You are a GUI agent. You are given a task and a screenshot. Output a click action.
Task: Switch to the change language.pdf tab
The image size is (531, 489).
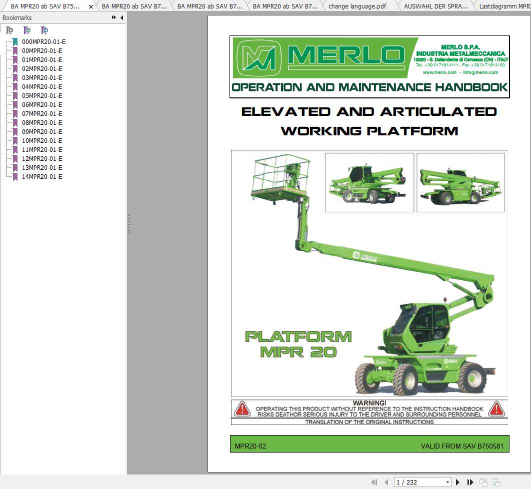point(357,6)
